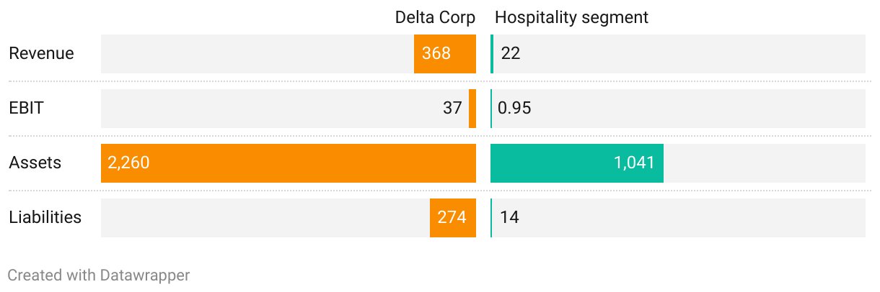
Task: Select the EBIT row label
Action: (27, 108)
